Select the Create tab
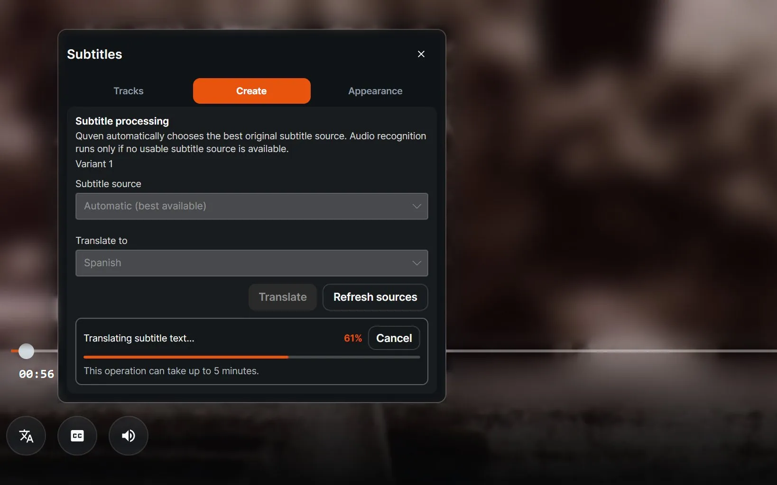Screen dimensions: 777x485 pos(252,91)
